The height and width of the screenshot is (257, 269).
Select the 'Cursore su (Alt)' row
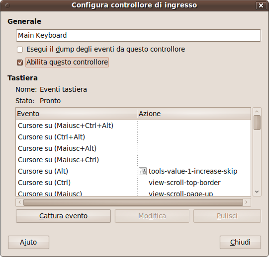[x=133, y=171]
